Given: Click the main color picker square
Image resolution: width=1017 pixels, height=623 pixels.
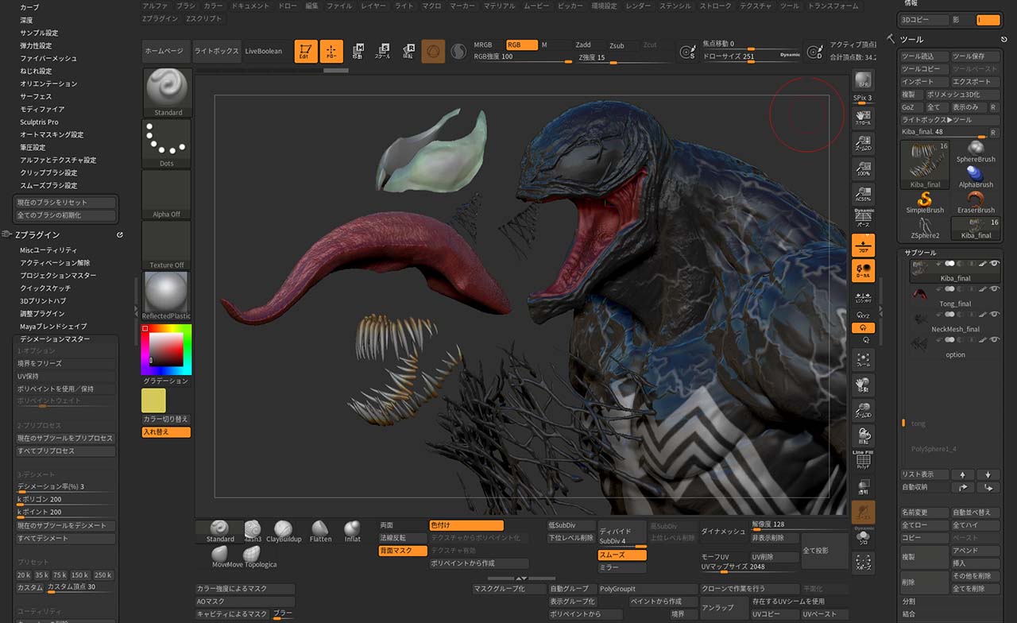Looking at the screenshot, I should click(166, 350).
